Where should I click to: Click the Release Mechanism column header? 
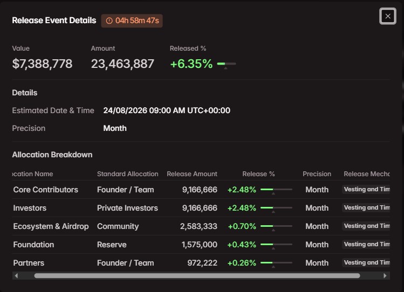(x=367, y=174)
